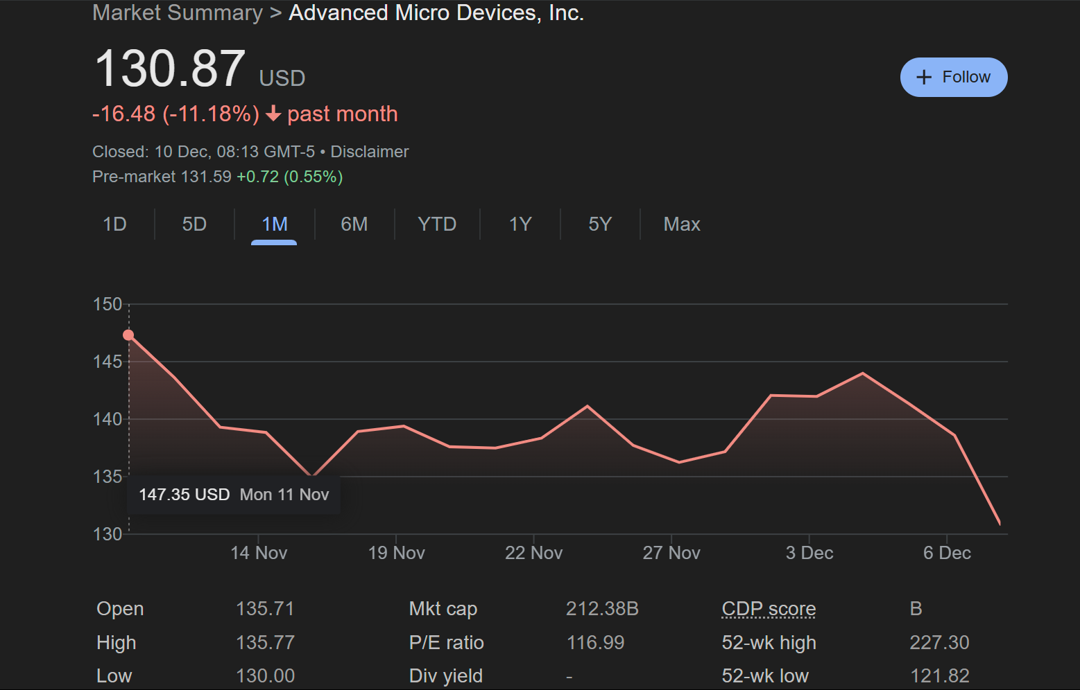1080x690 pixels.
Task: Select the 5D time range tab
Action: coord(194,224)
